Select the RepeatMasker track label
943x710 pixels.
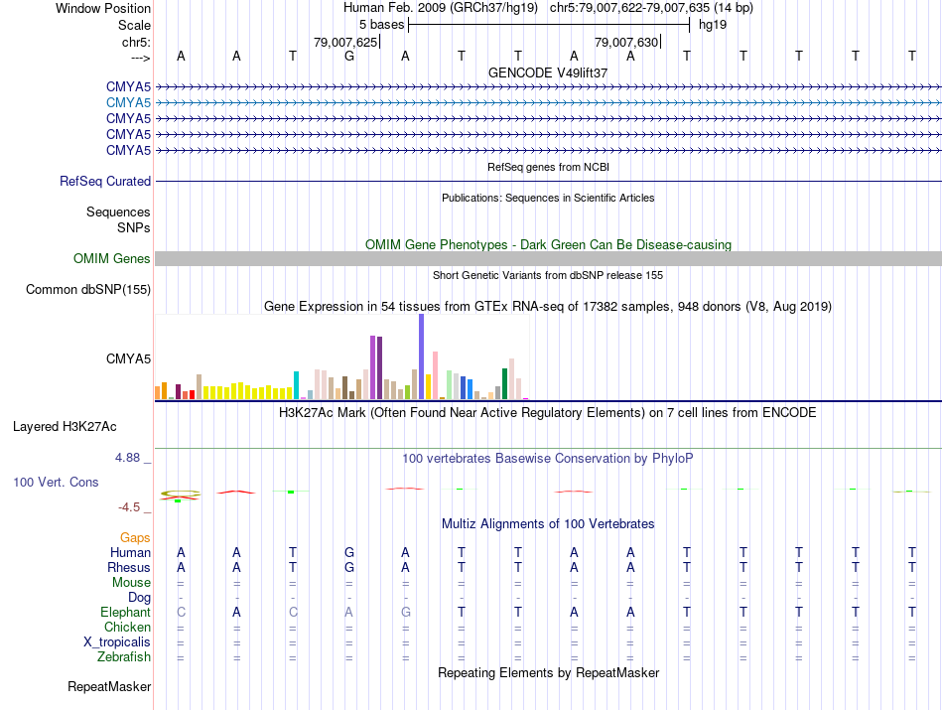109,686
